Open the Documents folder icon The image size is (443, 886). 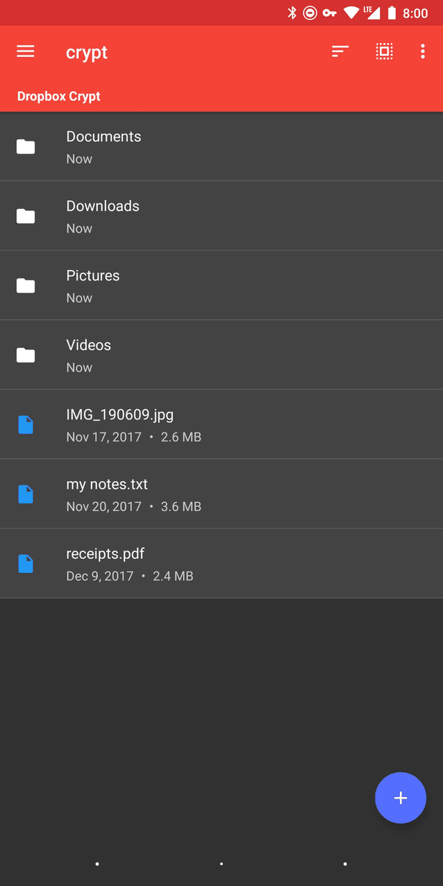(x=25, y=147)
